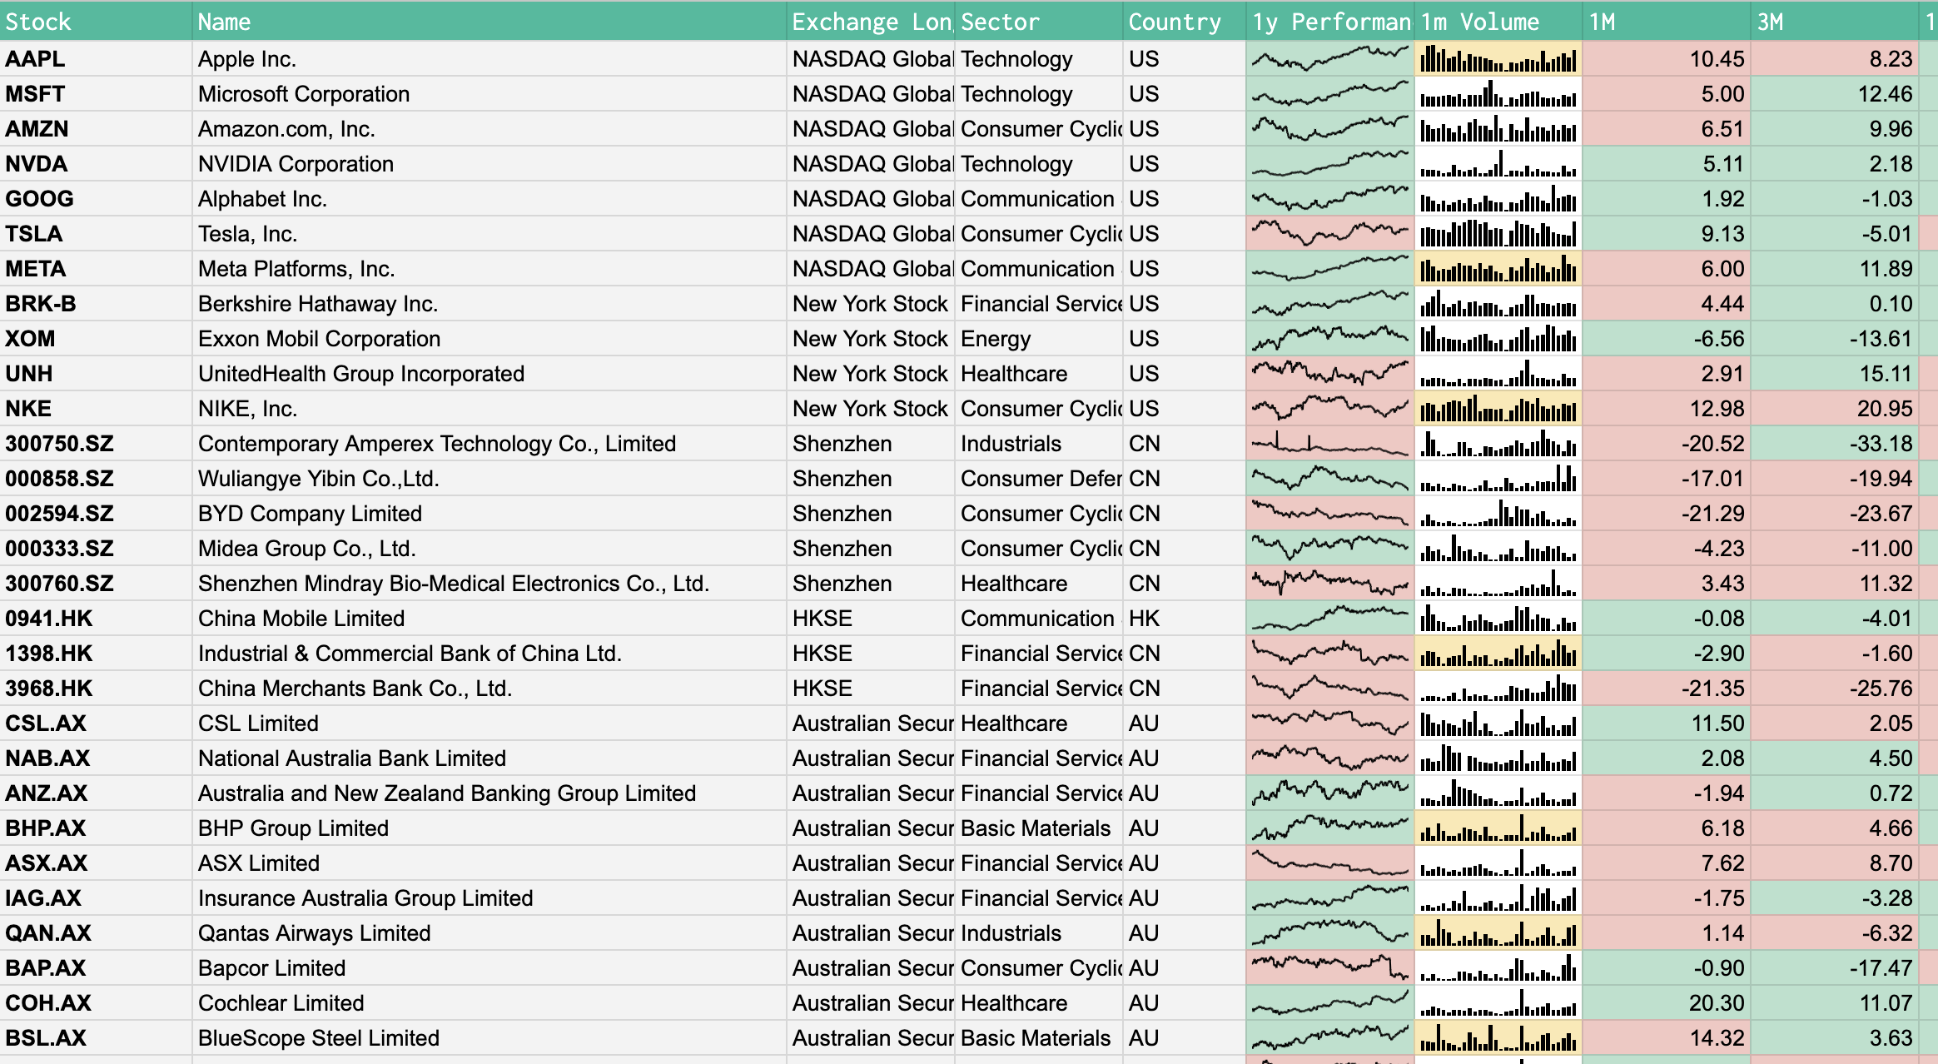Viewport: 1938px width, 1064px height.
Task: Click ASX.AX 1y performance sparkline
Action: click(1329, 863)
